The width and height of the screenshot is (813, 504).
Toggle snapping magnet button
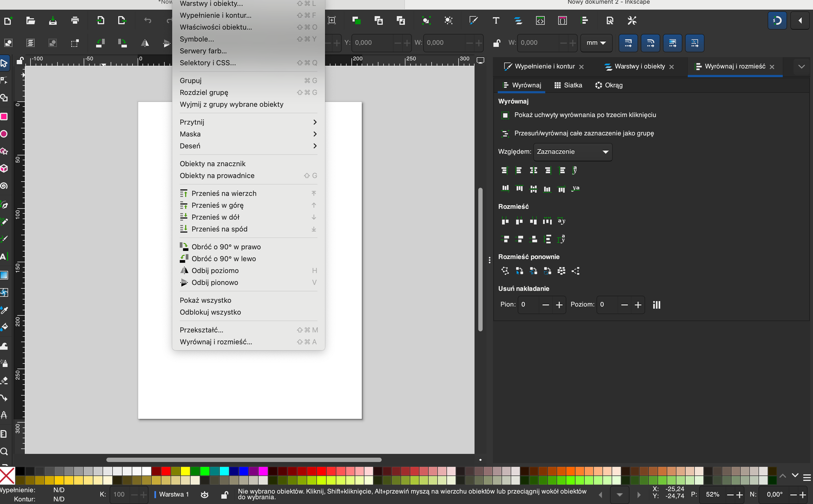coord(777,20)
